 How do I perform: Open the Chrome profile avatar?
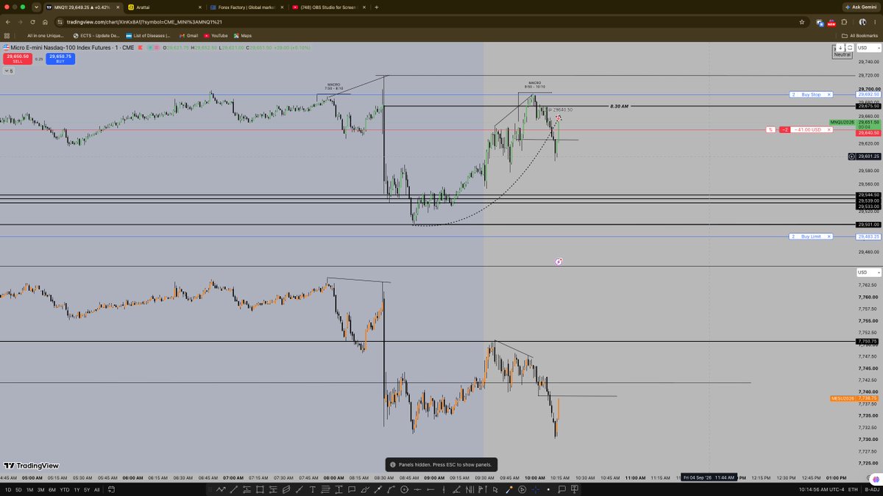862,22
